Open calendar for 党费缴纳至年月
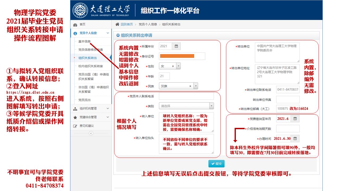340x191 pixels. point(295,119)
